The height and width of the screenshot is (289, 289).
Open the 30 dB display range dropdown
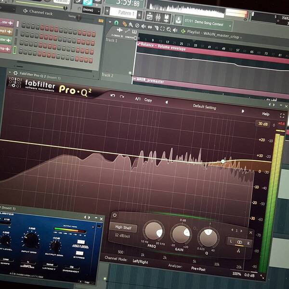263,124
